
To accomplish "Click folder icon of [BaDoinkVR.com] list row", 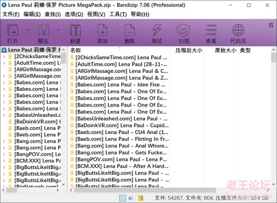I will 72,125.
